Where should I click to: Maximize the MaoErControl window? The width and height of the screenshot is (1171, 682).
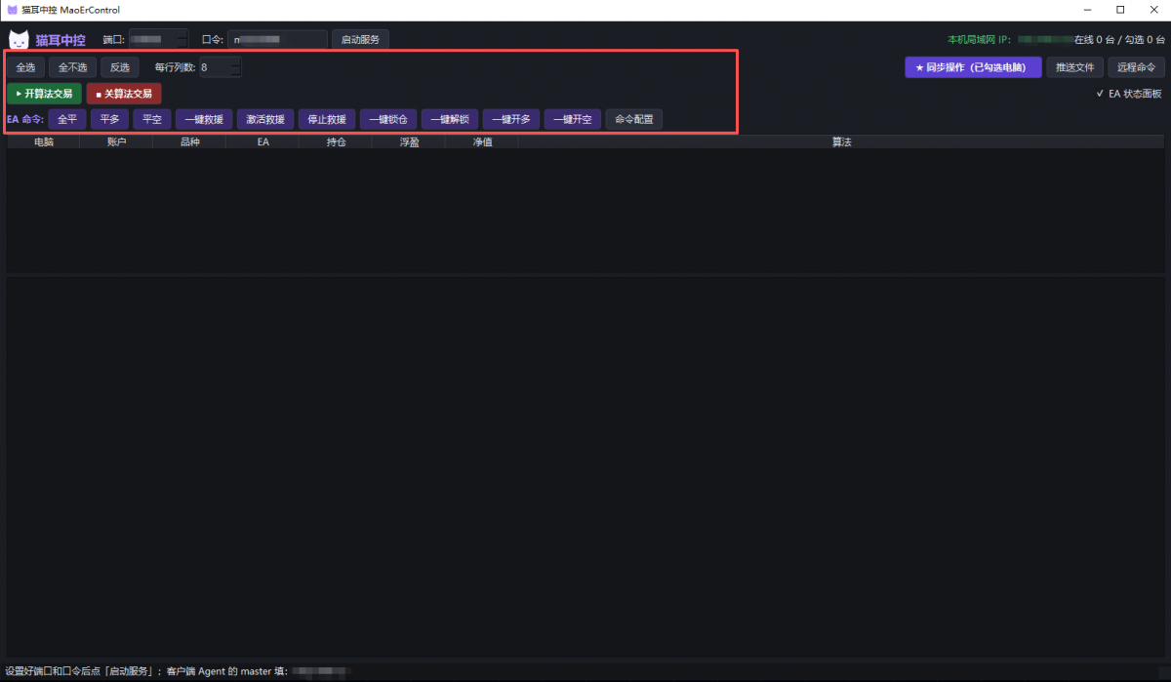click(1120, 10)
